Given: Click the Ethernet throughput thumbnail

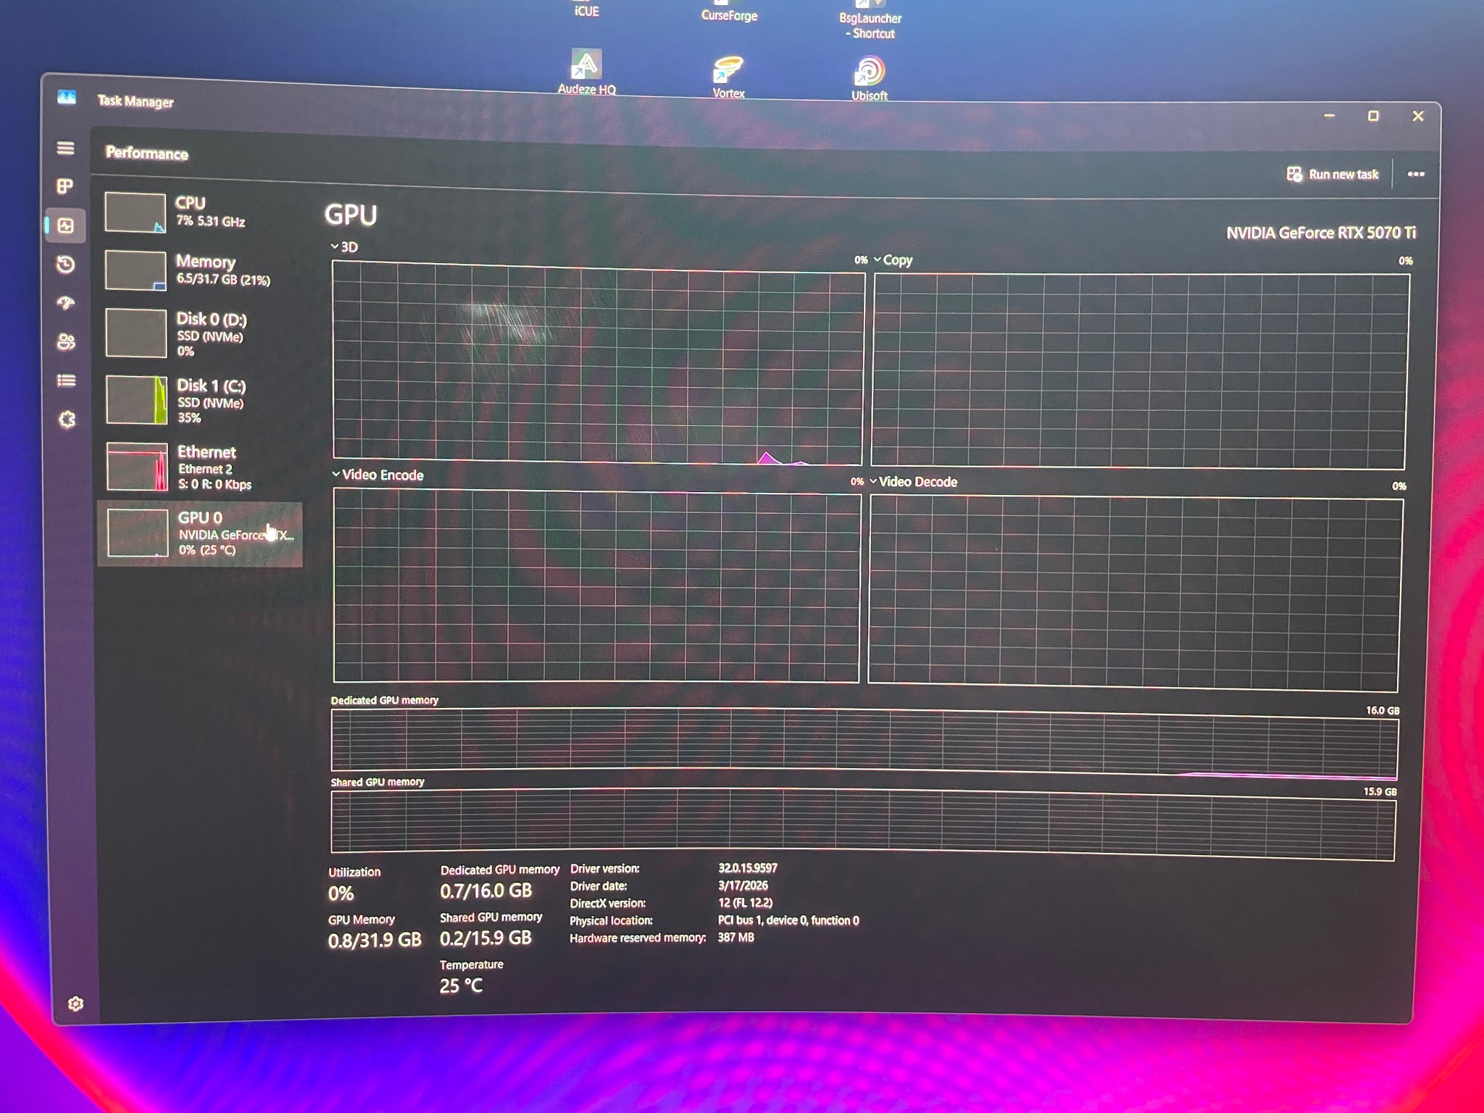Looking at the screenshot, I should click(x=137, y=467).
